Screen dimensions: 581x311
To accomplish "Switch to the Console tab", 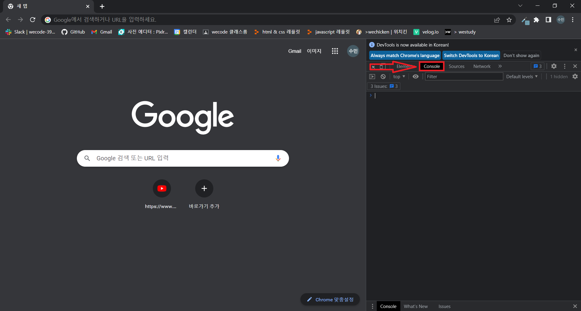I will pyautogui.click(x=432, y=66).
